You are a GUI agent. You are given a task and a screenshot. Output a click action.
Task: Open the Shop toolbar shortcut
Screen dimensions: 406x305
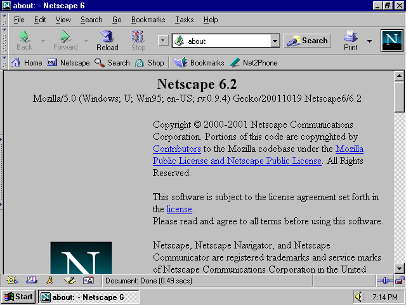point(150,63)
